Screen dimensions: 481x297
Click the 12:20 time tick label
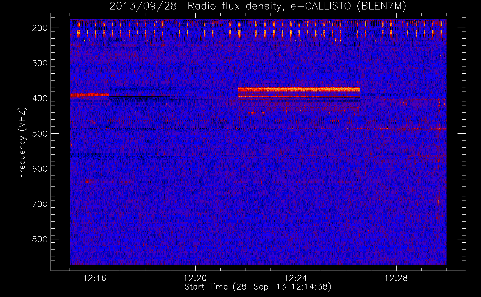coord(195,278)
